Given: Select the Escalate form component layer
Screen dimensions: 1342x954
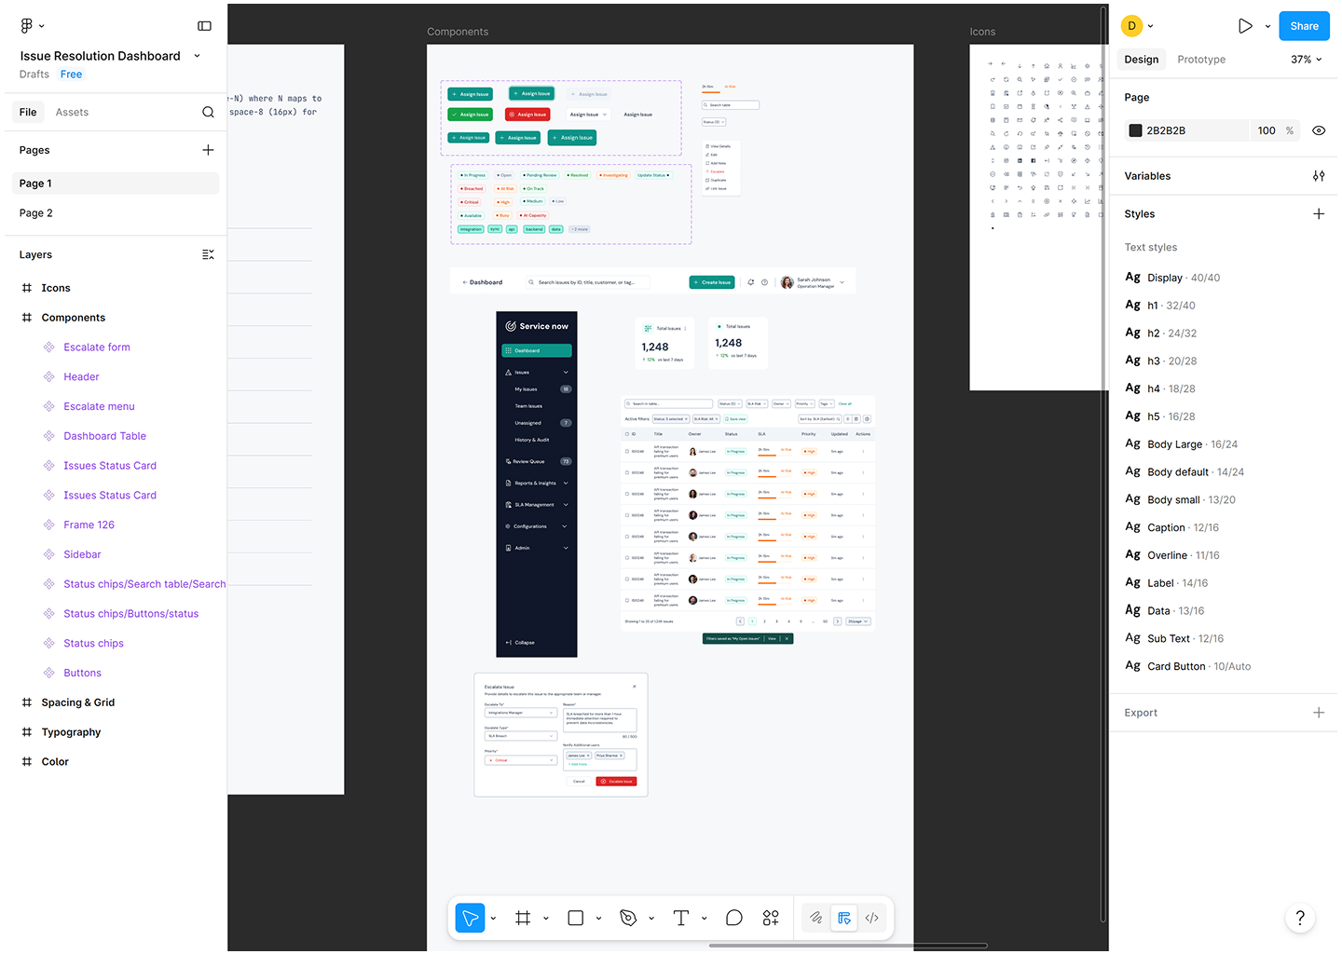Looking at the screenshot, I should pos(97,348).
